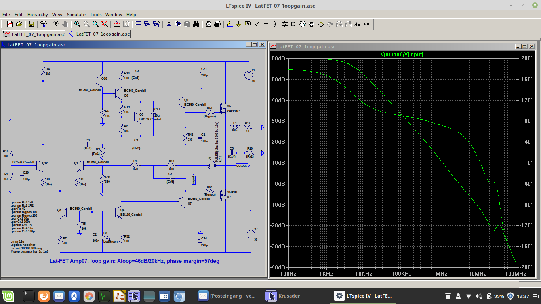541x304 pixels.
Task: Place a ground symbol from the toolbar
Action: point(239,24)
